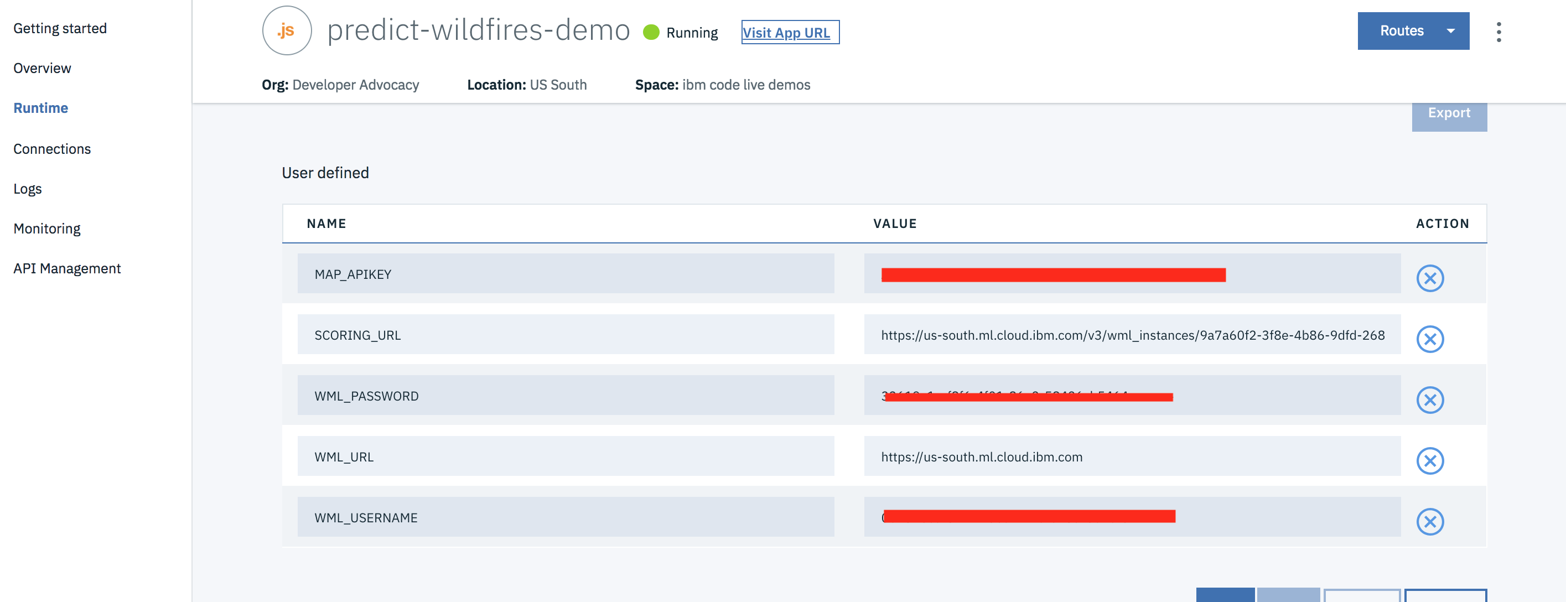This screenshot has width=1566, height=602.
Task: Open Getting started page
Action: click(x=60, y=28)
